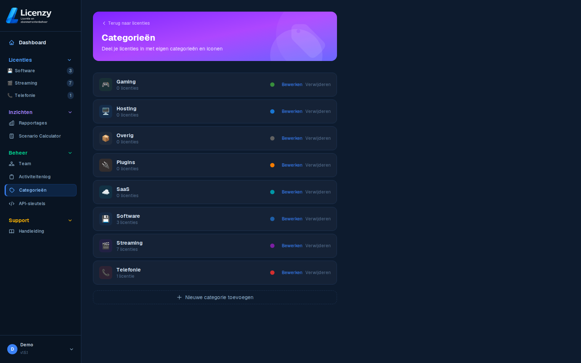Click the Categorieën tag icon in sidebar

point(12,190)
